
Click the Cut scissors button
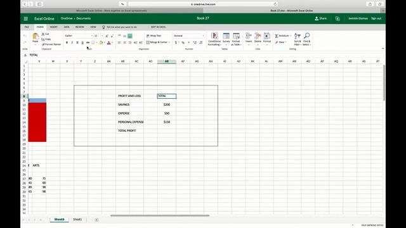[45, 34]
